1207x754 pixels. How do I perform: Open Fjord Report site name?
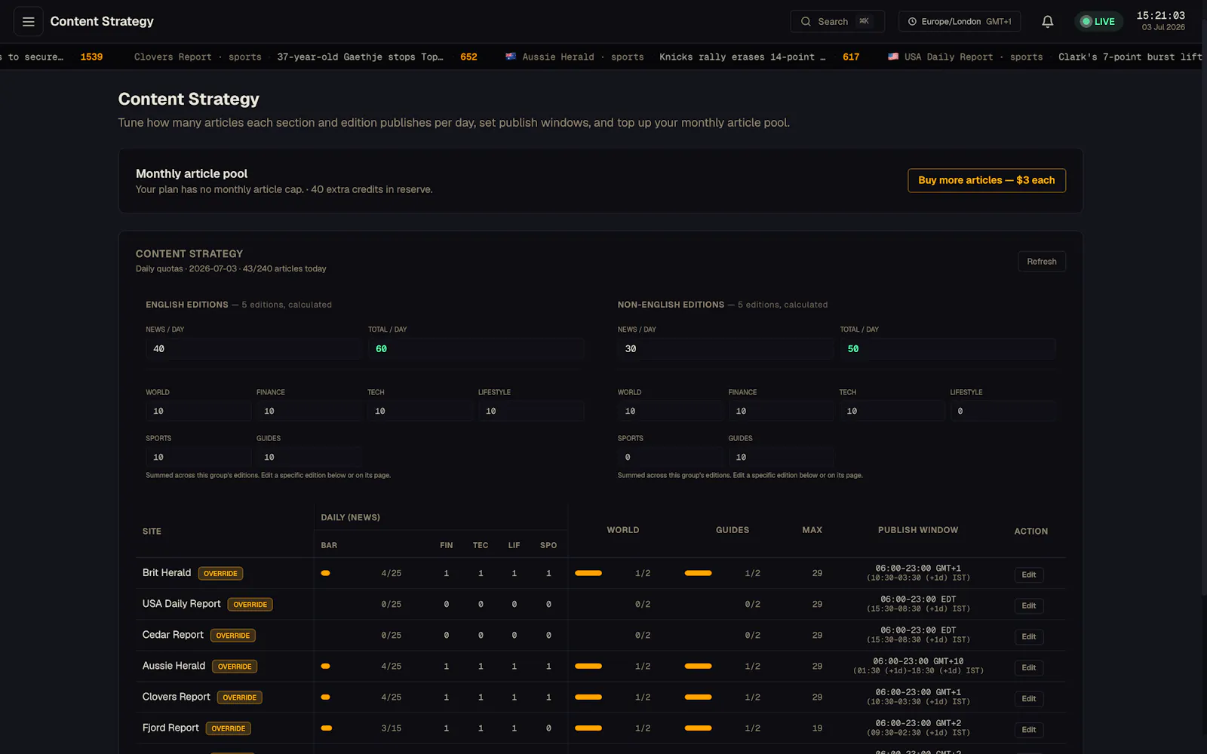170,728
